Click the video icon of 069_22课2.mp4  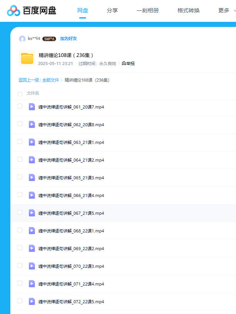pyautogui.click(x=32, y=248)
